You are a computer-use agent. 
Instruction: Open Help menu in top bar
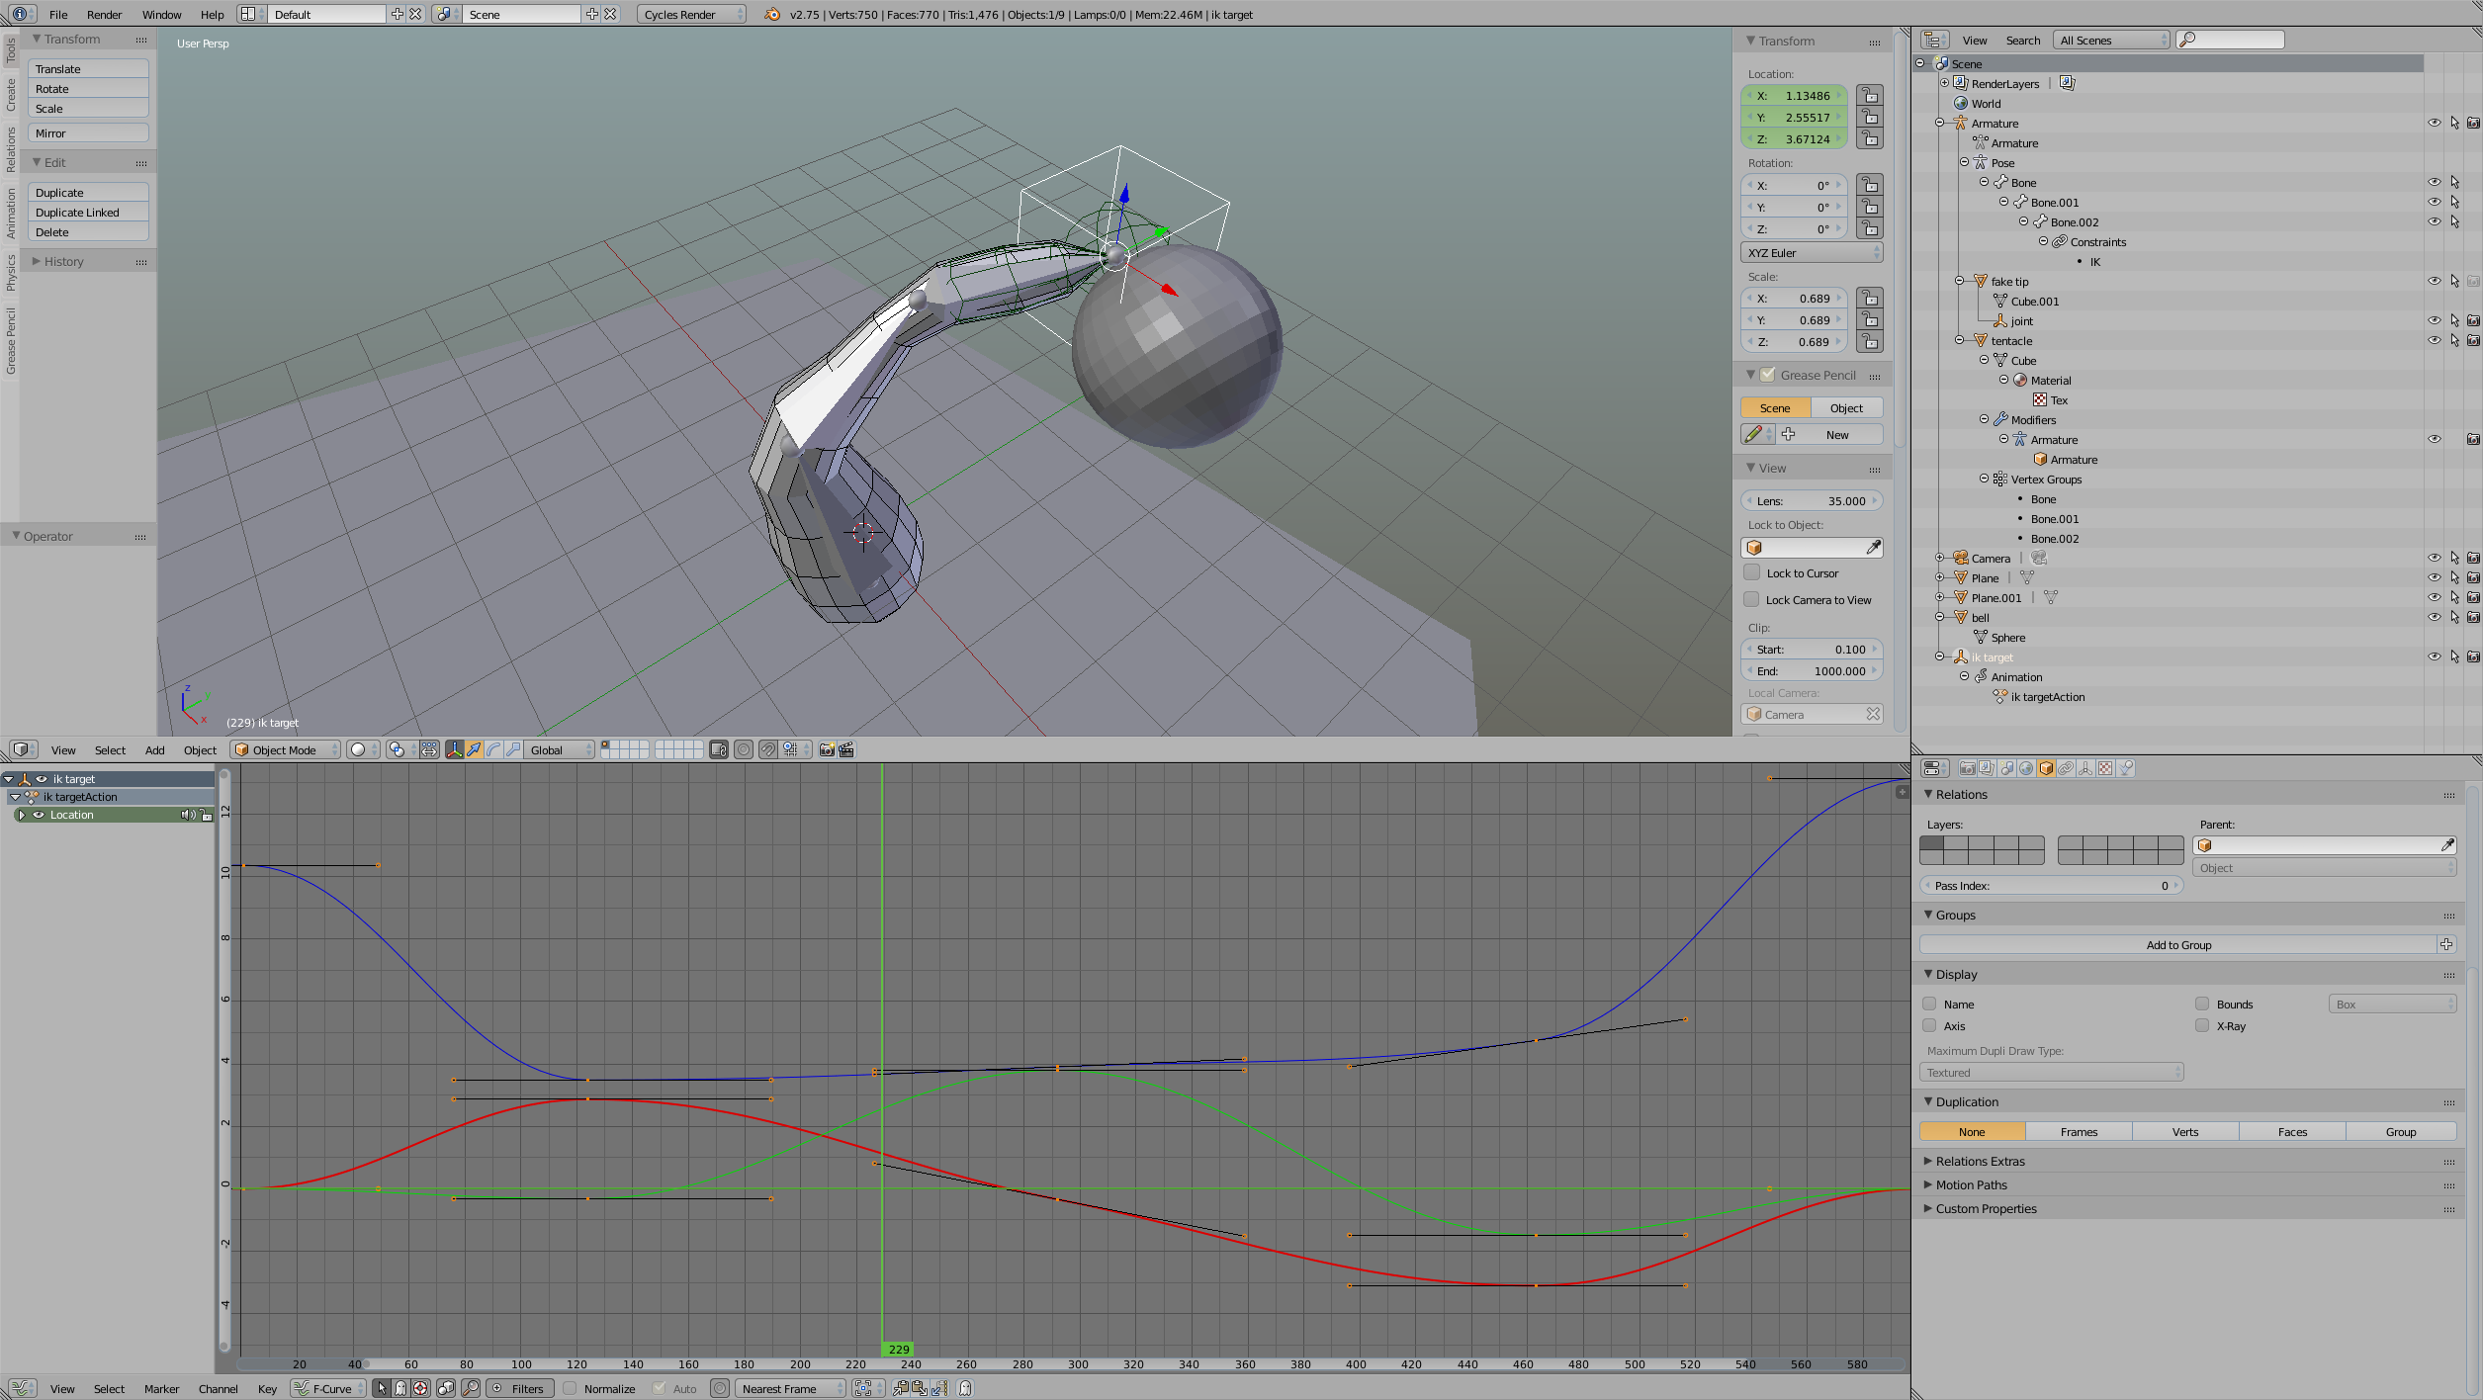(x=212, y=14)
